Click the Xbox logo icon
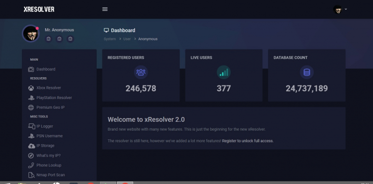Viewport: 373px width, 184px height. tap(31, 88)
